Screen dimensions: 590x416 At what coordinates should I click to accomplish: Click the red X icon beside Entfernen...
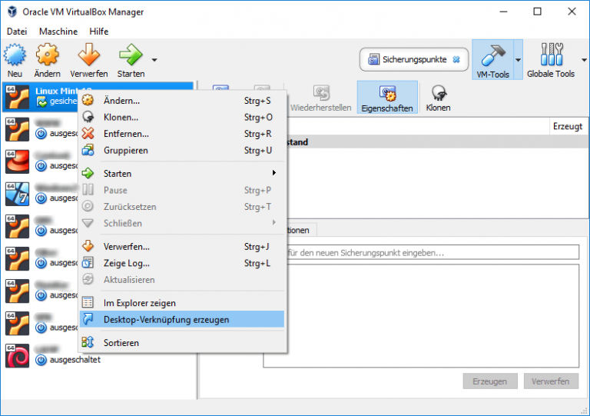(88, 133)
